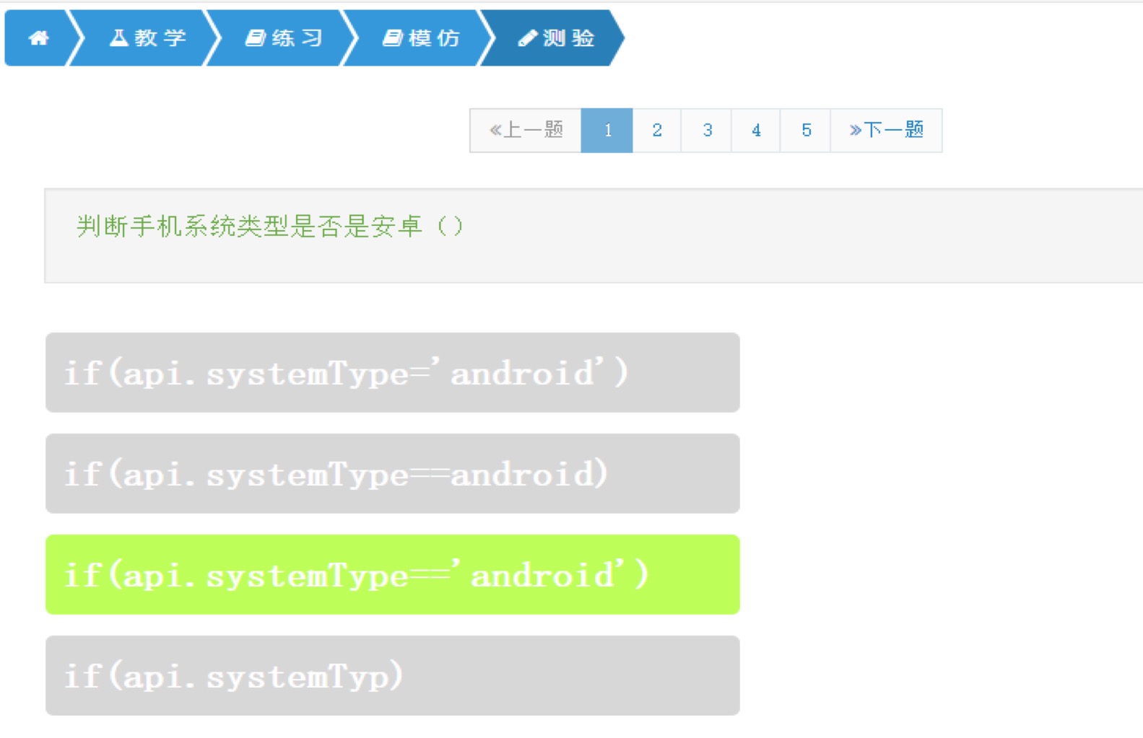Click the »下一题 next question button
Screen dimensions: 1143x738
click(x=887, y=131)
